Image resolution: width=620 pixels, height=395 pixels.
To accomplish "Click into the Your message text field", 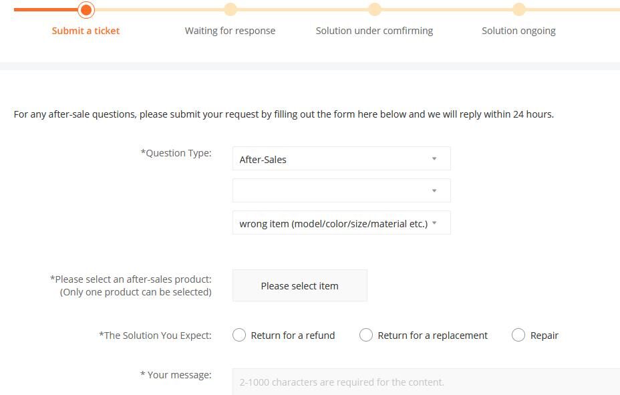I will pos(426,382).
